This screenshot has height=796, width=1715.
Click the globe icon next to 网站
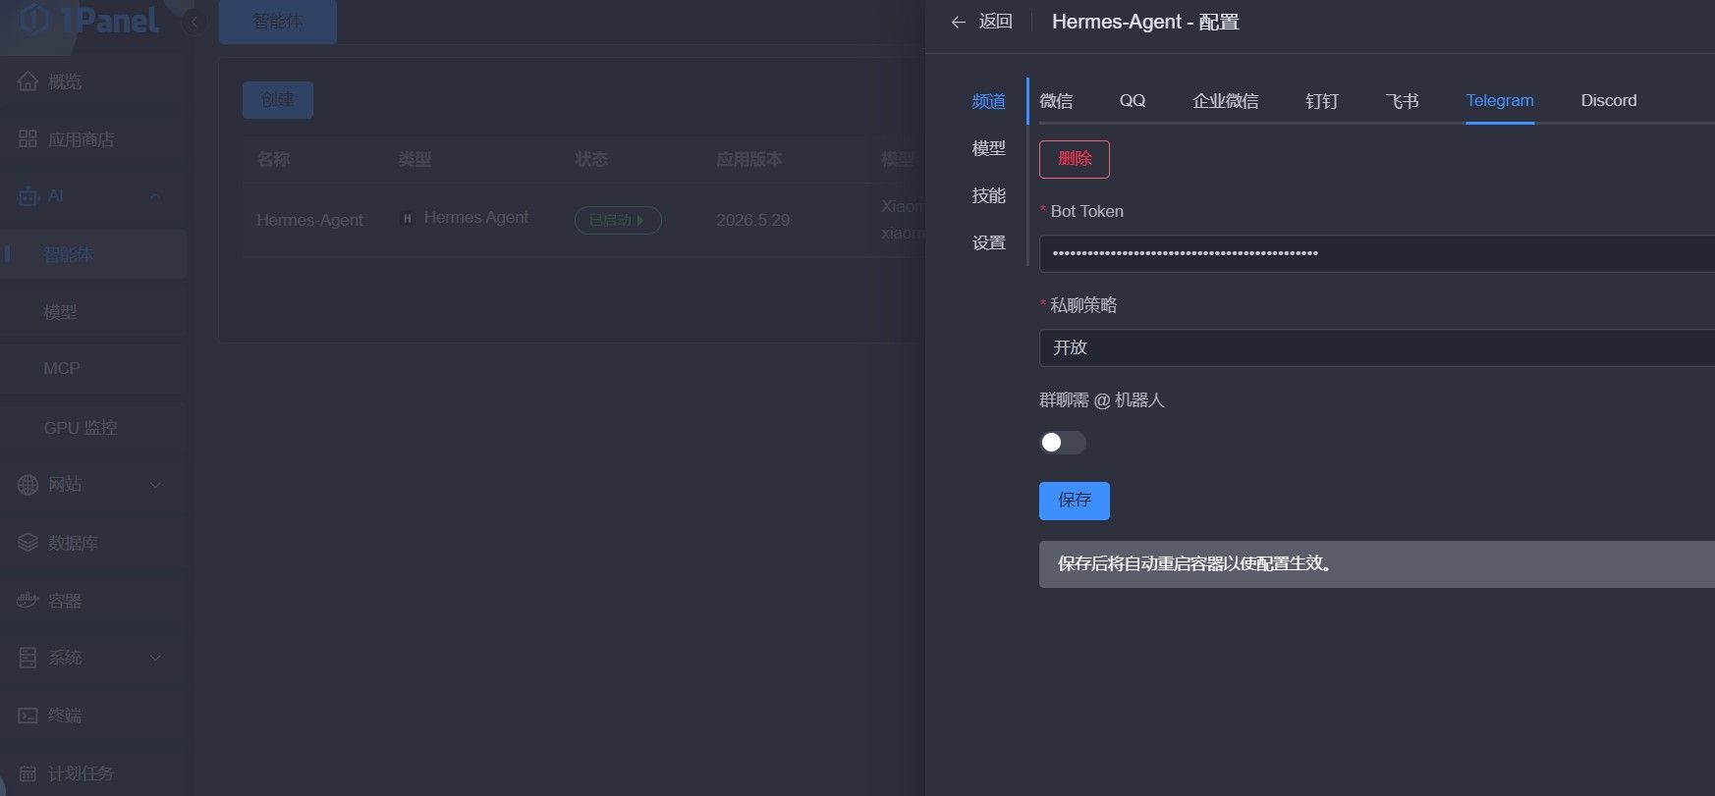(x=28, y=485)
